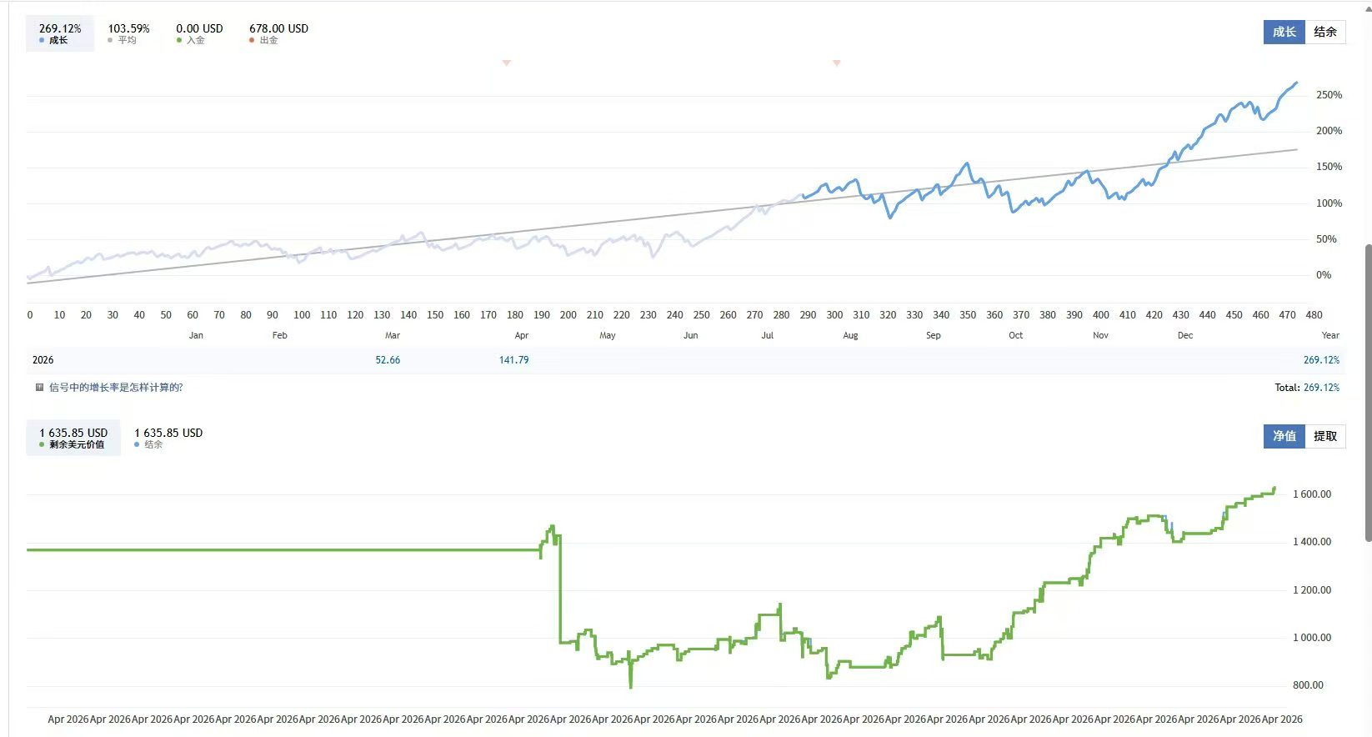1372x737 pixels.
Task: Switch to the 成长 chart tab
Action: tap(1284, 32)
